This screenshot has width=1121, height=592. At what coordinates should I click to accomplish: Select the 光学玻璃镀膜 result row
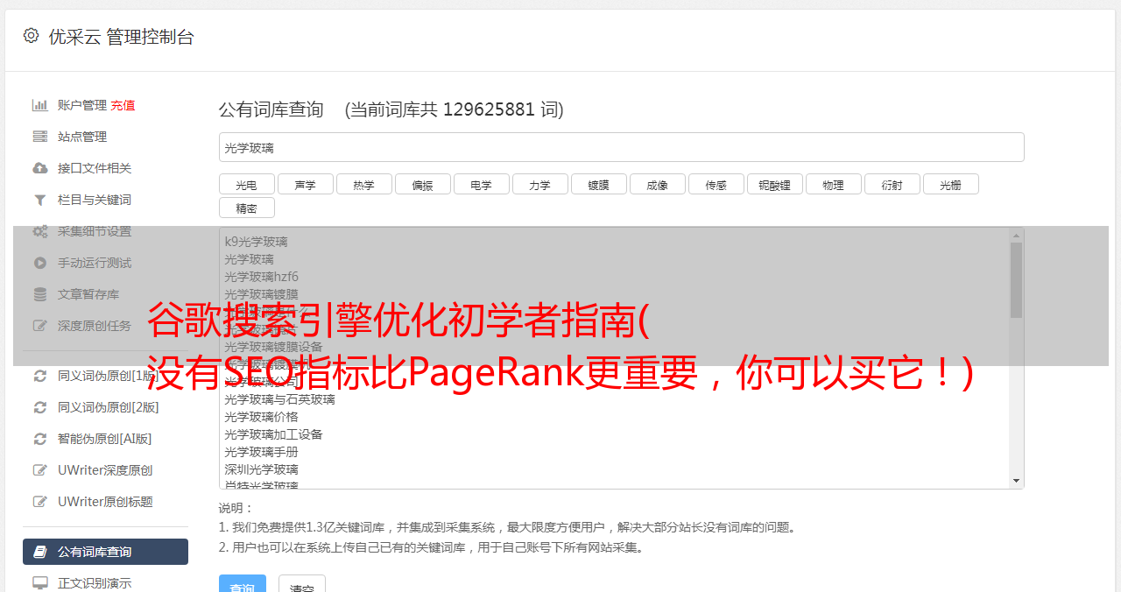click(261, 294)
